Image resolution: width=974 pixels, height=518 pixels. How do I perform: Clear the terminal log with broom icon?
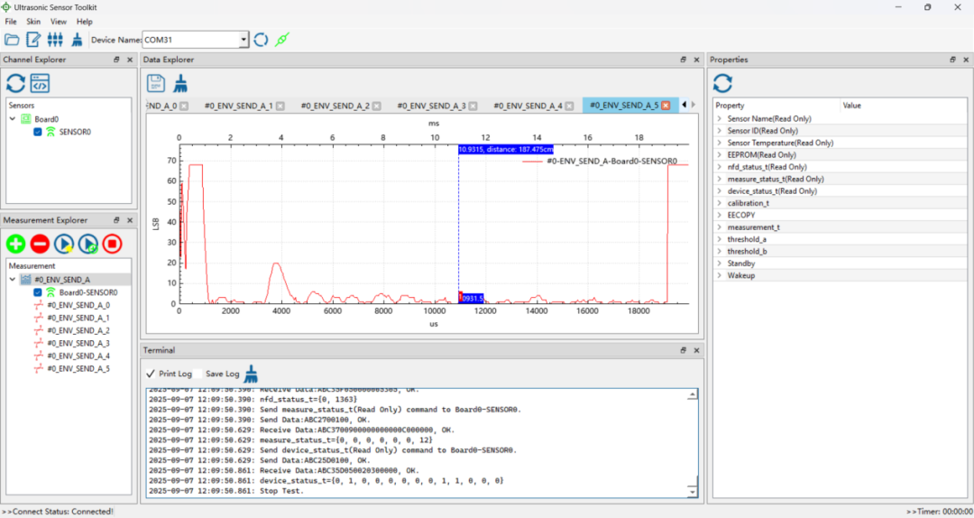click(x=252, y=373)
